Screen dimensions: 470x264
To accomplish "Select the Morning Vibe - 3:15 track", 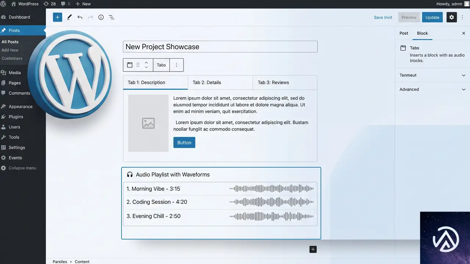I will point(153,189).
